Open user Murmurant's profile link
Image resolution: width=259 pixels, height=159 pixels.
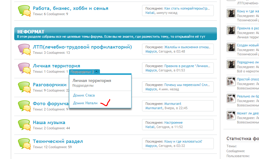[154, 108]
